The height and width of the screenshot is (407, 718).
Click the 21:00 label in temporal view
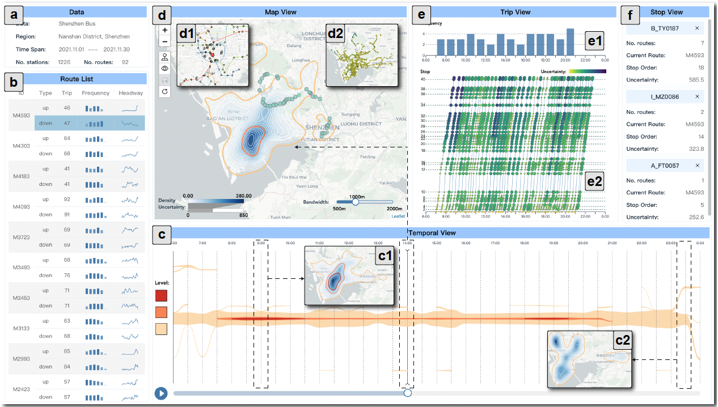click(x=612, y=243)
